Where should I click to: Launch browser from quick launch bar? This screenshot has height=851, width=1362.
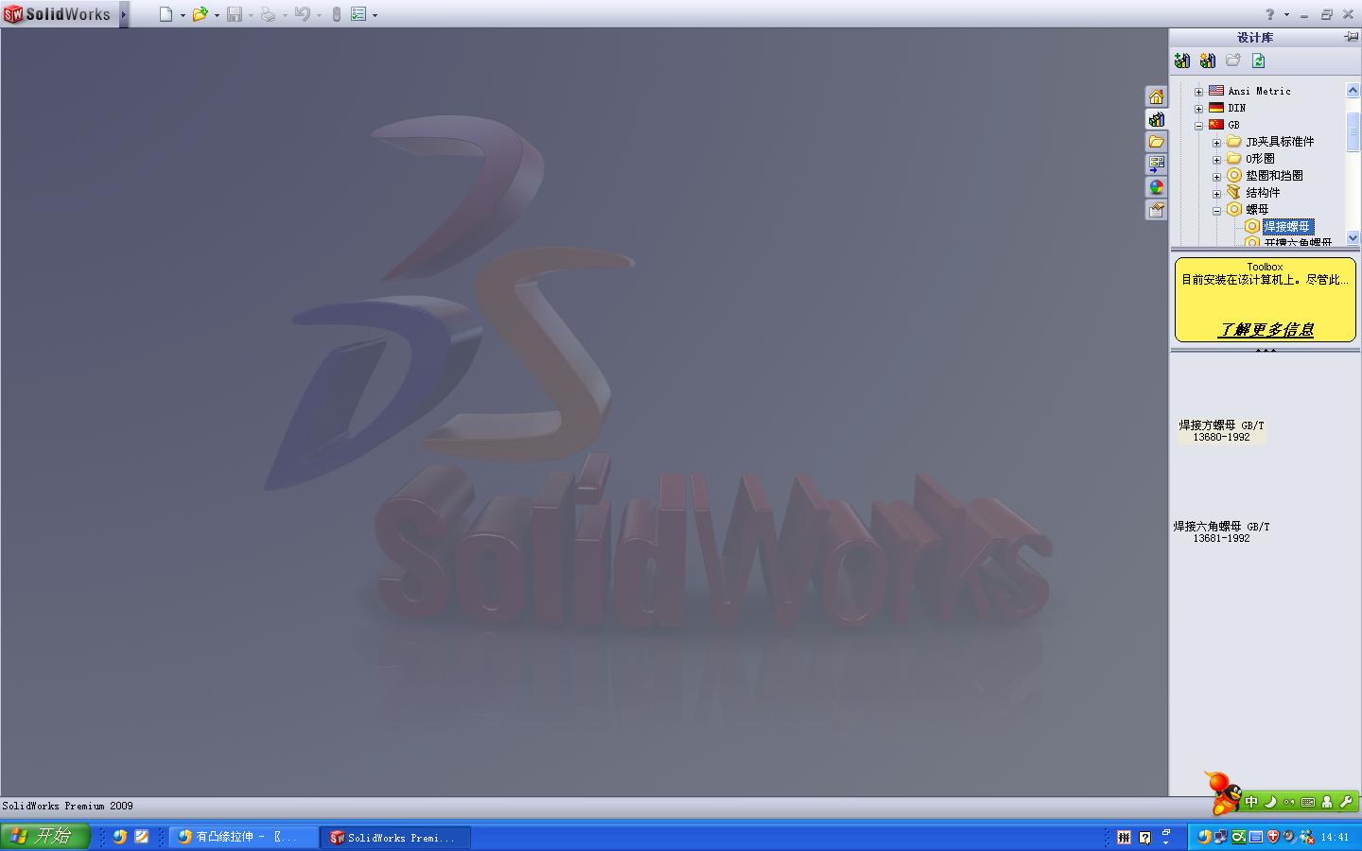tap(120, 837)
